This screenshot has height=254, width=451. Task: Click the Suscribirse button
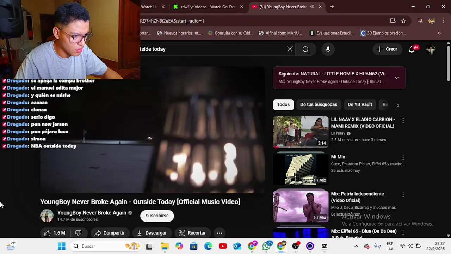(157, 216)
